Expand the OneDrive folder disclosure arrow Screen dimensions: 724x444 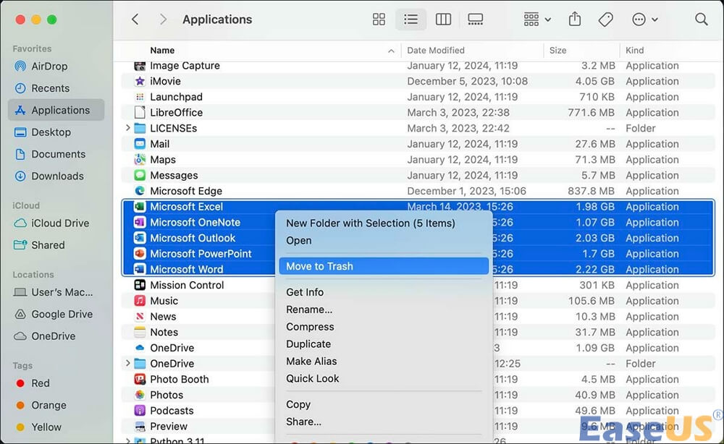(128, 364)
